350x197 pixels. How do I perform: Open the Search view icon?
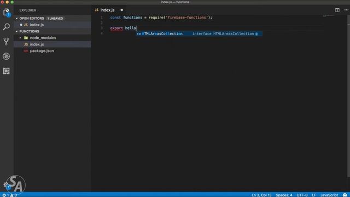(x=6, y=27)
